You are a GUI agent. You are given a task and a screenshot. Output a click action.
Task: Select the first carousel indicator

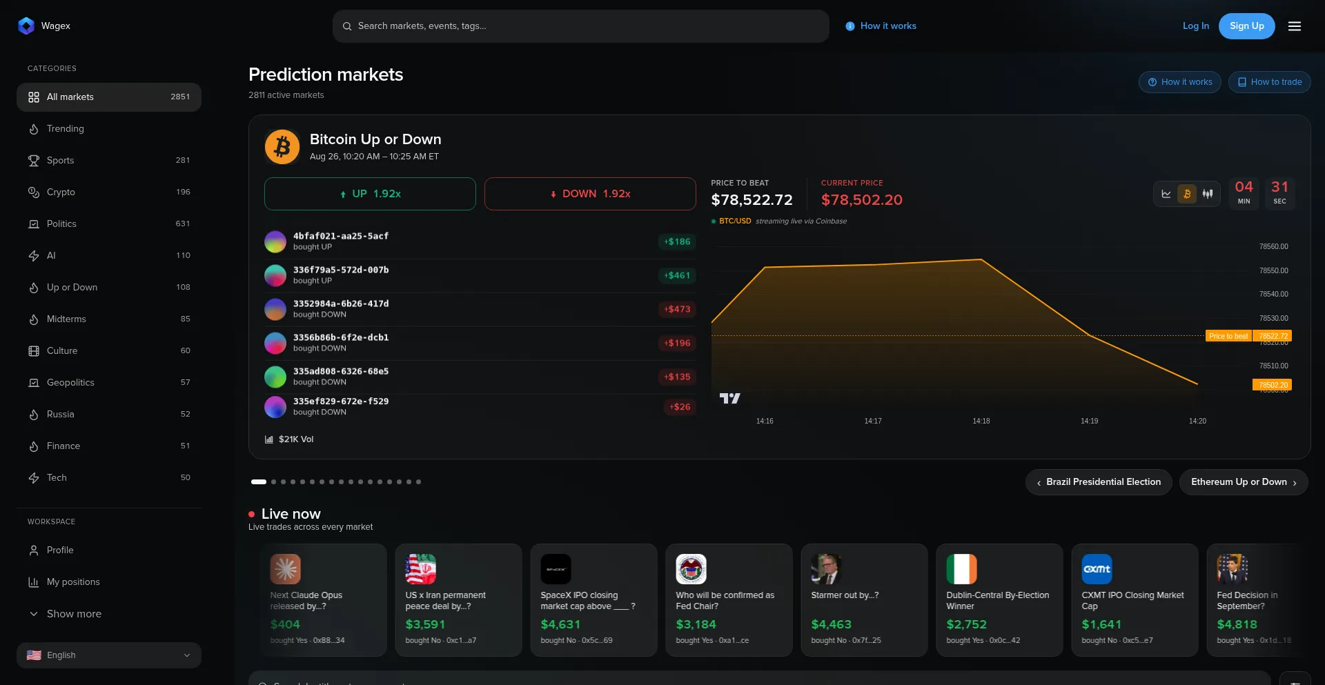259,482
